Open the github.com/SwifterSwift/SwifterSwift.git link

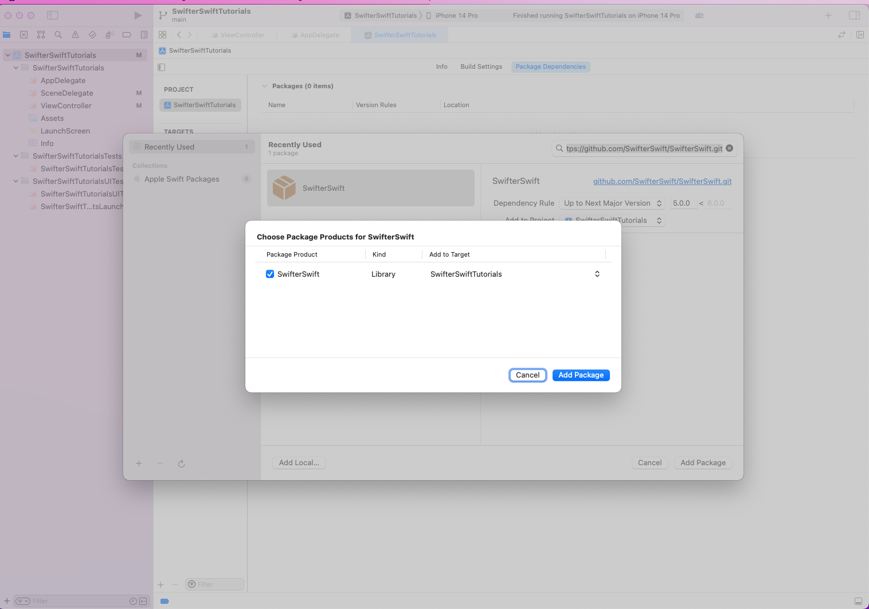click(x=662, y=182)
